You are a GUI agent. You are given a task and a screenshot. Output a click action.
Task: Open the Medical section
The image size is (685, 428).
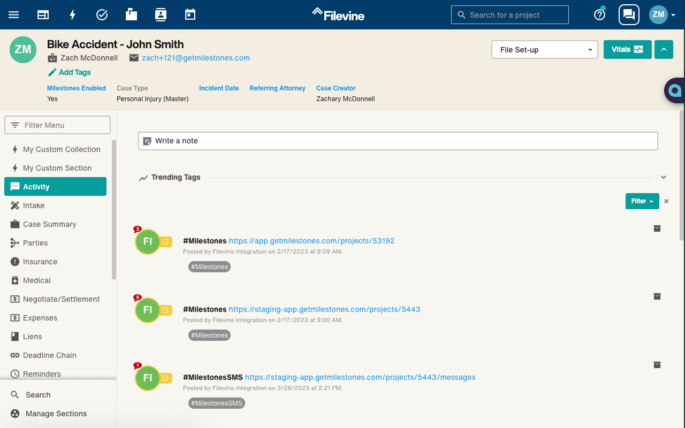[56, 280]
